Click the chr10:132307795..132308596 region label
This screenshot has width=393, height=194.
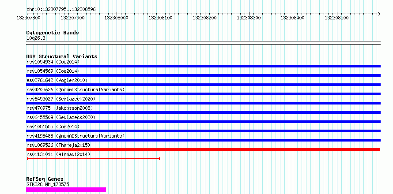(61, 9)
